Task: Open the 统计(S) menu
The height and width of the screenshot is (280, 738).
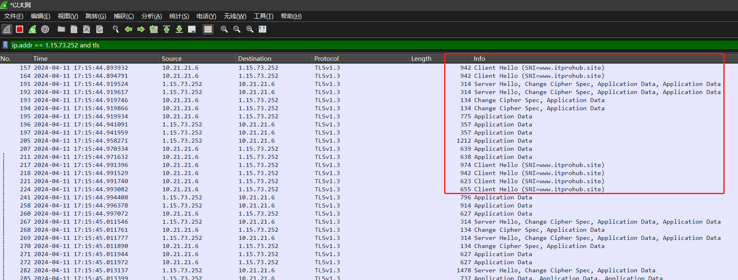Action: [179, 16]
